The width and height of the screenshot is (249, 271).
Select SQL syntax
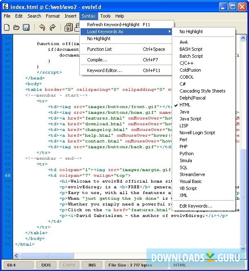click(204, 167)
